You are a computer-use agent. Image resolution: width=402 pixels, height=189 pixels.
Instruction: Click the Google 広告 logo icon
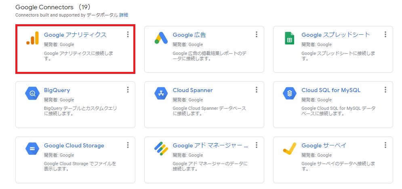point(161,38)
